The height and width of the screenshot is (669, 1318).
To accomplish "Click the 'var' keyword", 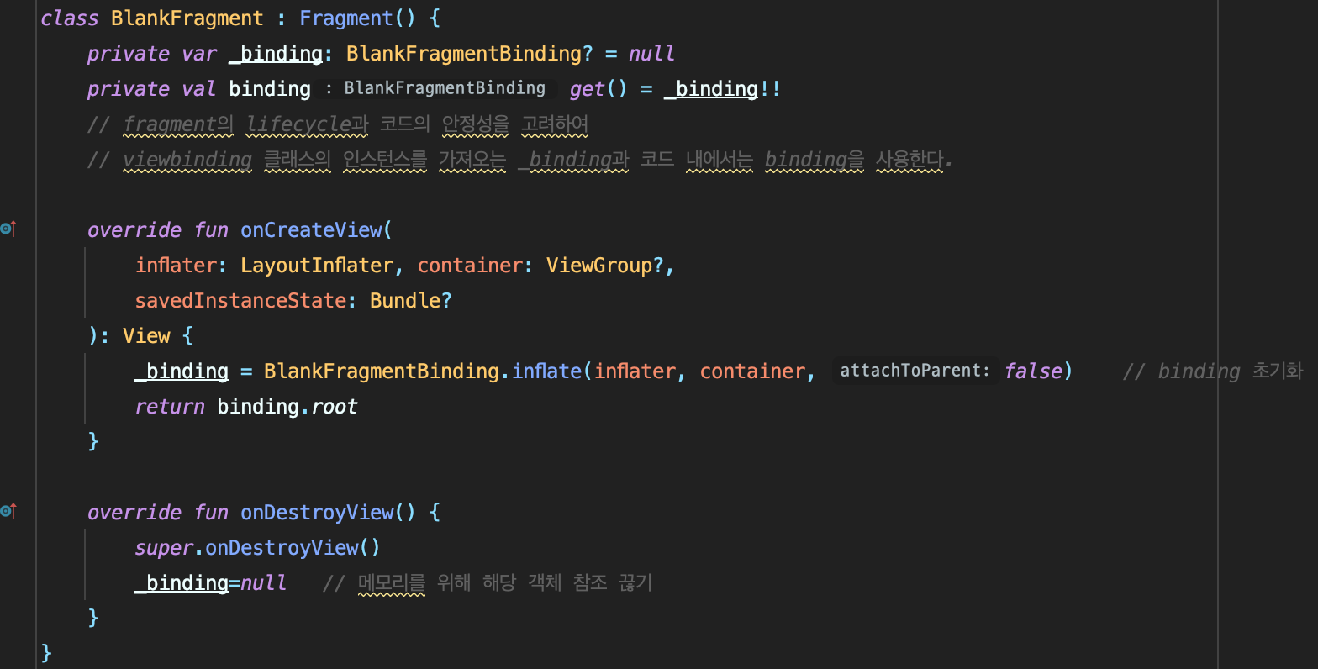I will (199, 54).
